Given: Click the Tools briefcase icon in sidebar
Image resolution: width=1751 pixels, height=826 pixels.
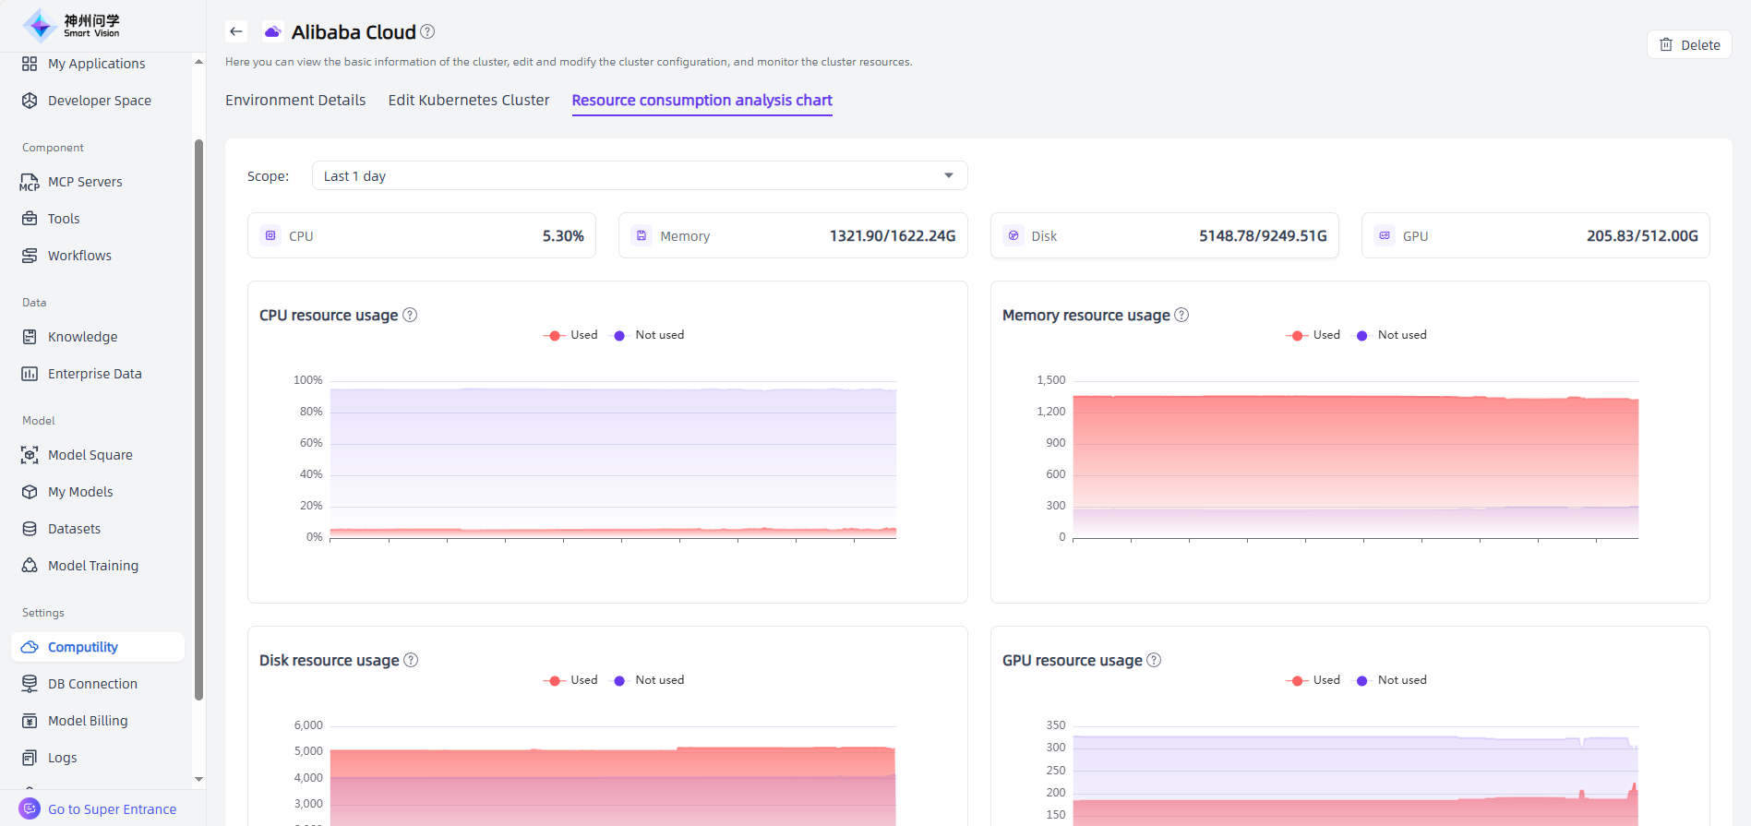Looking at the screenshot, I should (30, 219).
